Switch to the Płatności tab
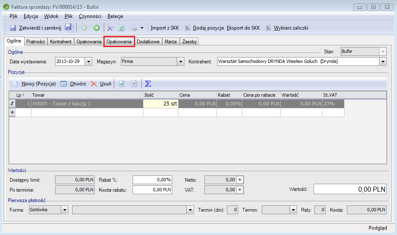The image size is (397, 235). [x=35, y=42]
